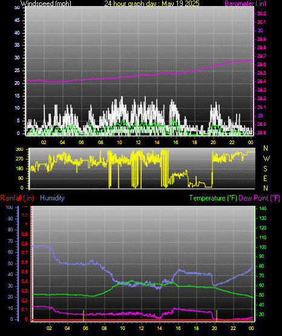Click the 24 hour graph day title
Viewport: 282px width, 336px height.
click(x=152, y=3)
